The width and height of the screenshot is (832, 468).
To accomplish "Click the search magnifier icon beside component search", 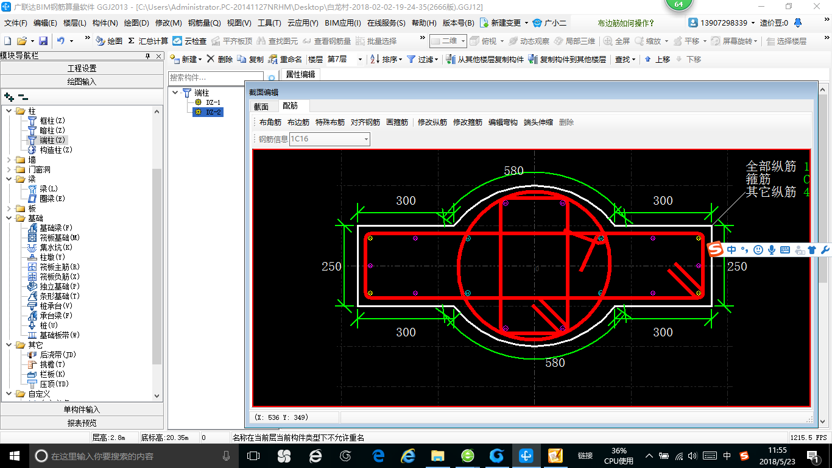I will pos(272,79).
